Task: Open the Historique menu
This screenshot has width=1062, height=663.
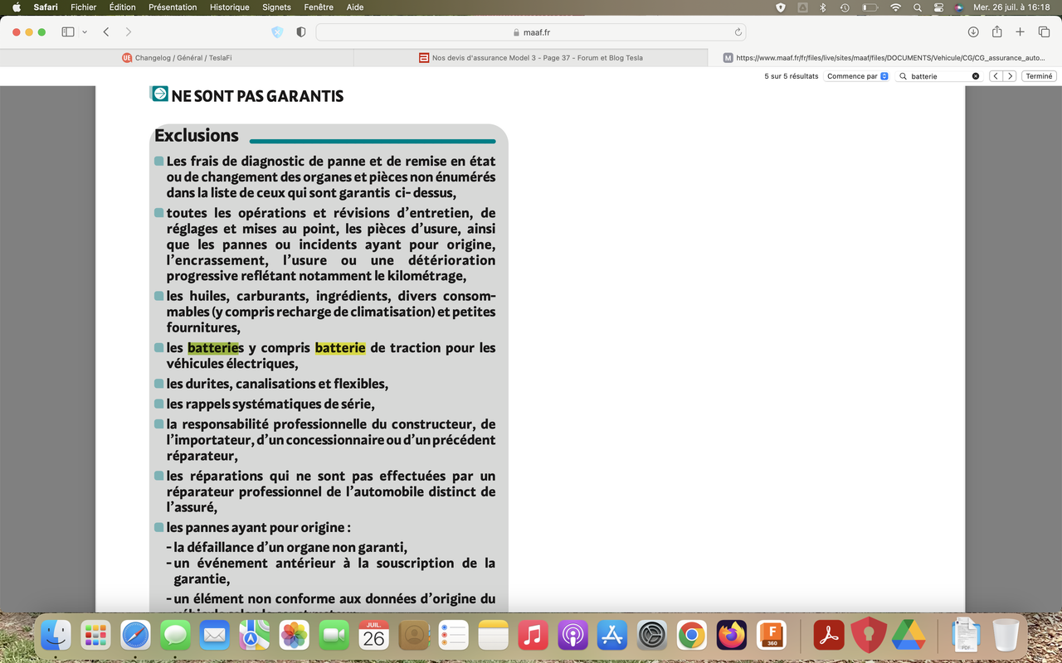Action: 230,7
